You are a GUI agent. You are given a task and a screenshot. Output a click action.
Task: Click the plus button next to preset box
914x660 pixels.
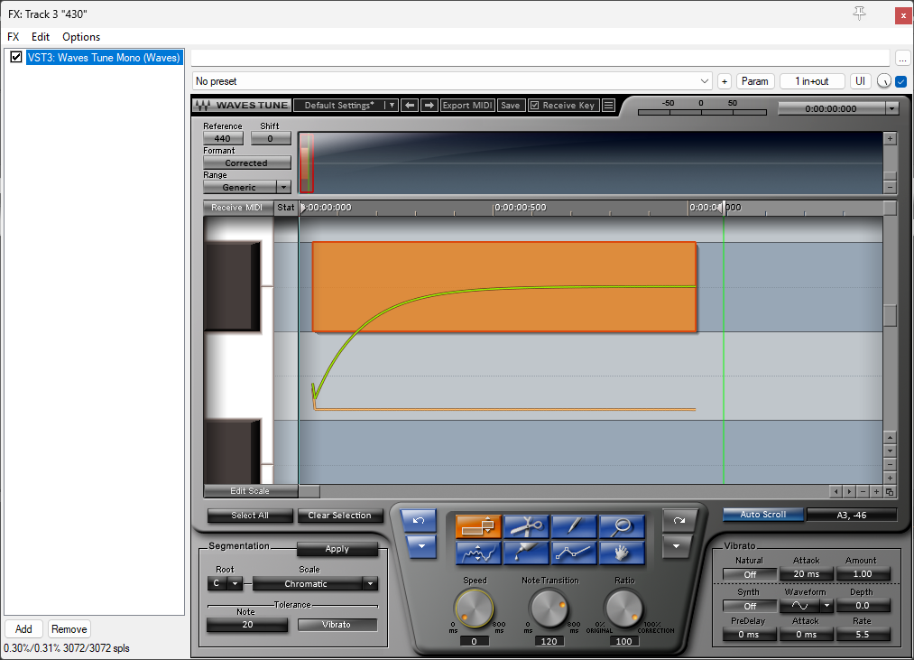(724, 81)
